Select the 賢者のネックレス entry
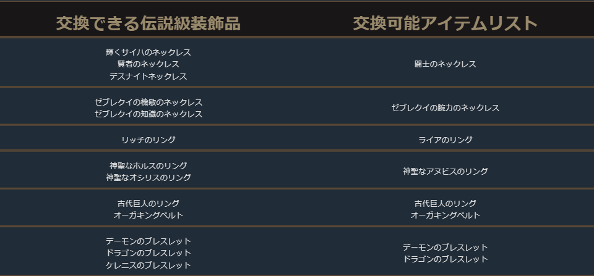This screenshot has height=276, width=594. click(x=148, y=64)
